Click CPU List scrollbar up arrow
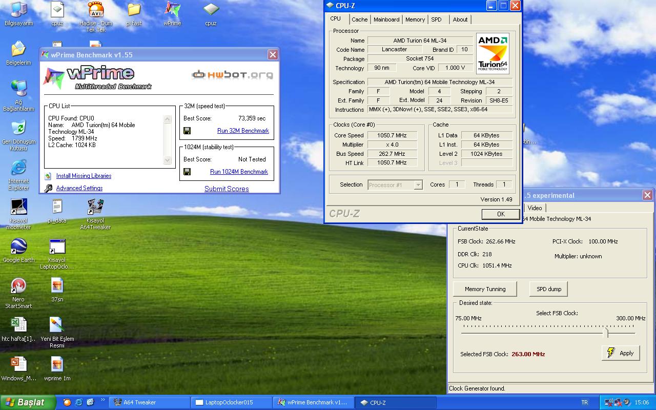 [167, 119]
